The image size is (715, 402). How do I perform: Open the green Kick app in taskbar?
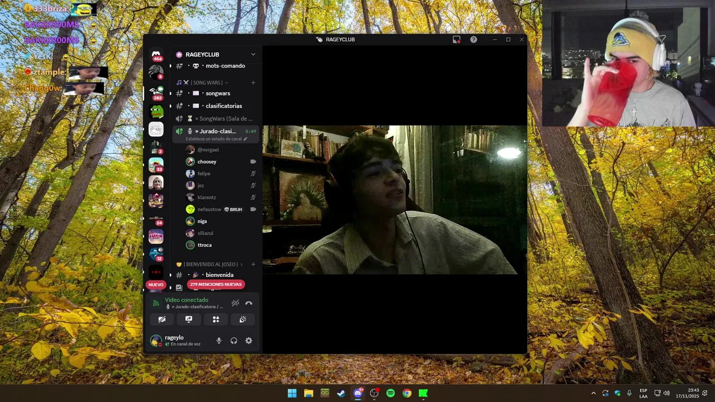(423, 393)
